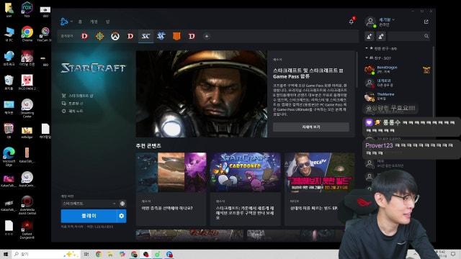Open the Shop tab in the top navigation
This screenshot has height=259, width=461.
pos(107,22)
